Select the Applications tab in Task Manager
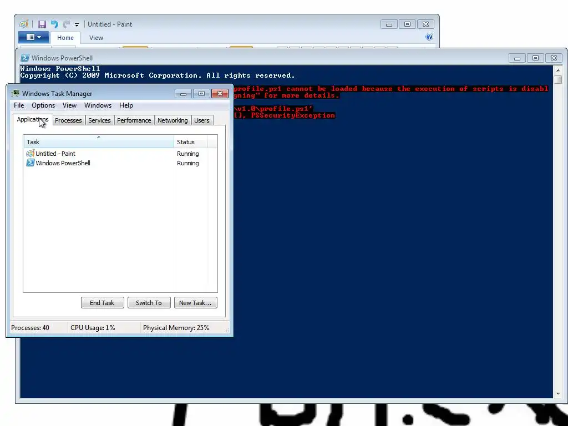The width and height of the screenshot is (568, 426). click(x=33, y=120)
